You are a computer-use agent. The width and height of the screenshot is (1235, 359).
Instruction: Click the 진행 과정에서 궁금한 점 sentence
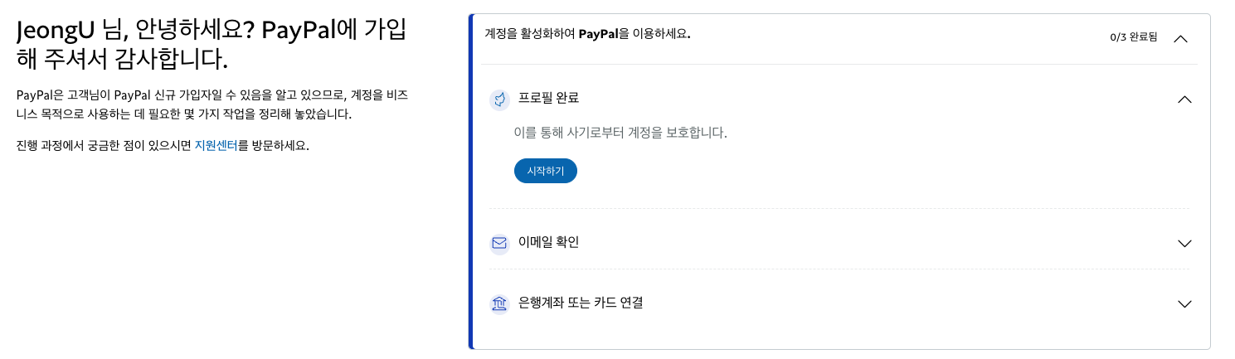[163, 145]
